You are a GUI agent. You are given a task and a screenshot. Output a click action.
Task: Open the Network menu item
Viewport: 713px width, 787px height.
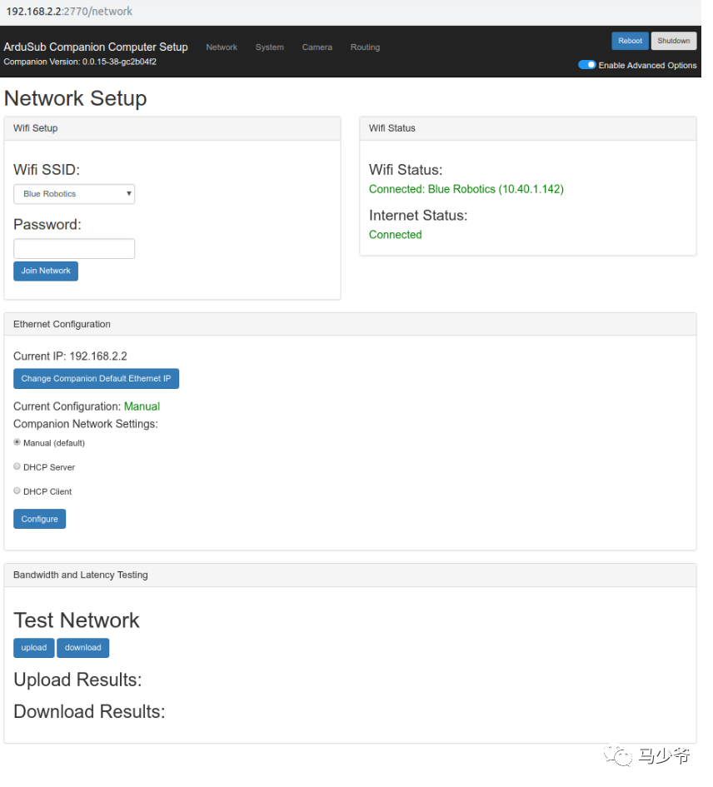pos(222,47)
